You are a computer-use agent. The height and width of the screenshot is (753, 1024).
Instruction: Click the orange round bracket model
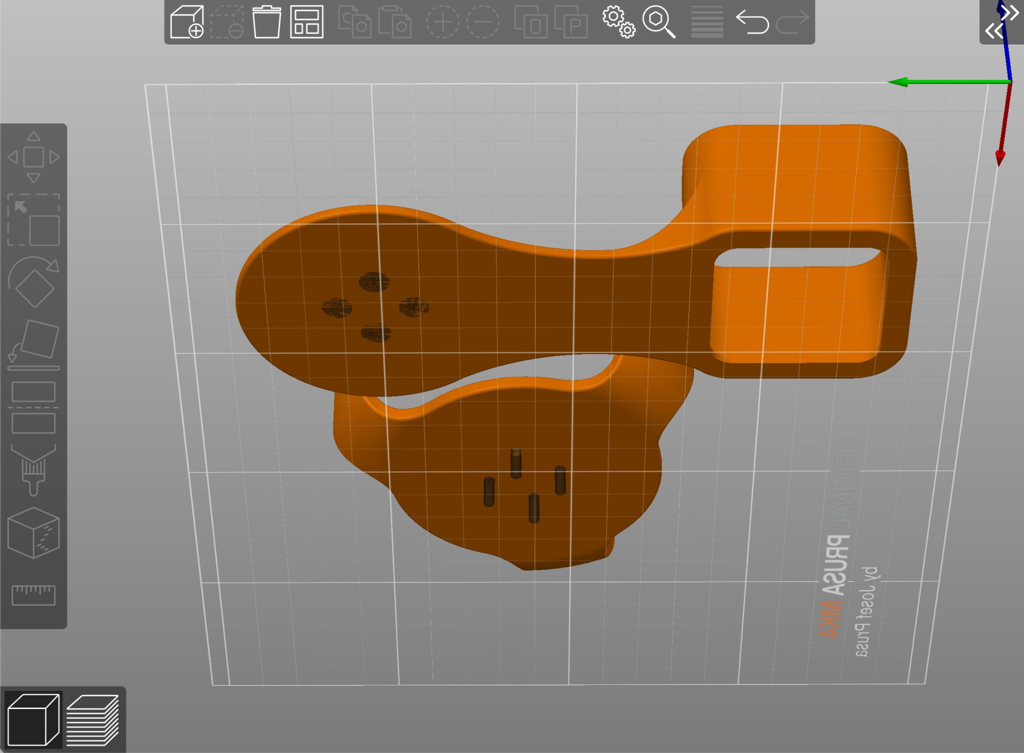point(500,300)
